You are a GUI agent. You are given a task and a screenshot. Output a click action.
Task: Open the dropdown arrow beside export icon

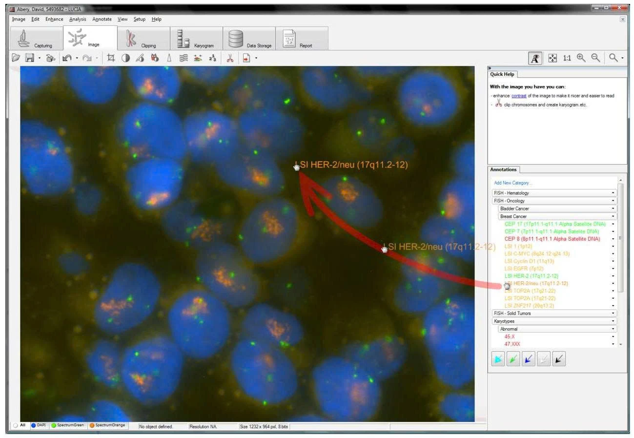[256, 58]
